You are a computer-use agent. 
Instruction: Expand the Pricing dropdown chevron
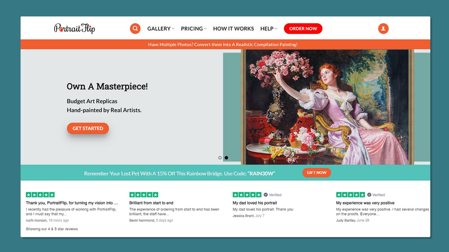pyautogui.click(x=205, y=29)
